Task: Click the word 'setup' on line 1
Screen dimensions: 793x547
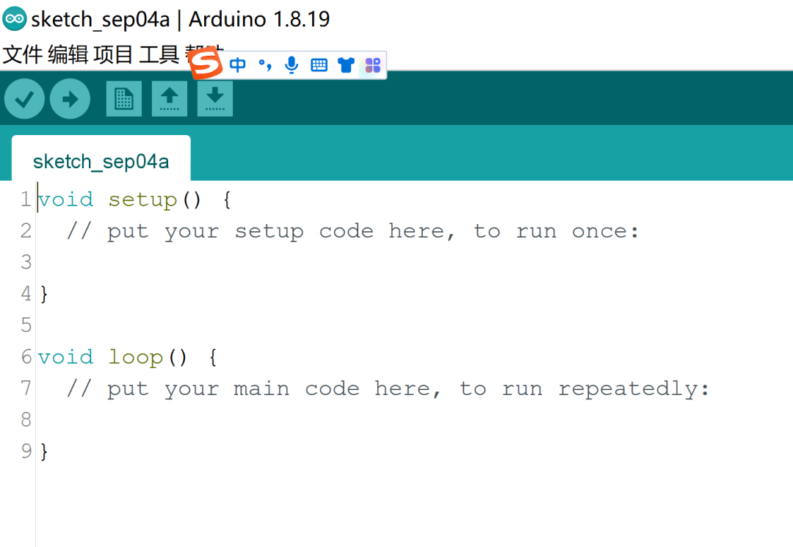Action: pyautogui.click(x=142, y=200)
